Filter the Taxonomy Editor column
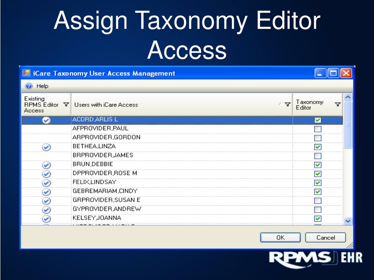This screenshot has height=280, width=374. (337, 104)
